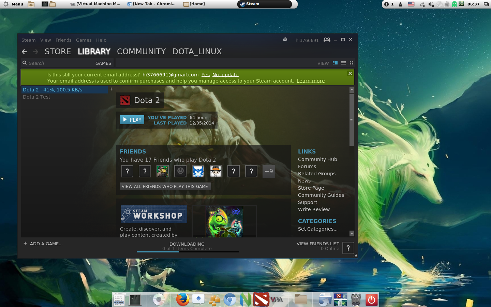Open the trash can in dock
491x307 pixels.
[x=356, y=299]
